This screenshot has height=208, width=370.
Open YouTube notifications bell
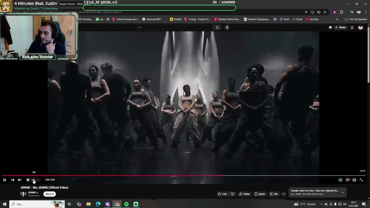352,27
